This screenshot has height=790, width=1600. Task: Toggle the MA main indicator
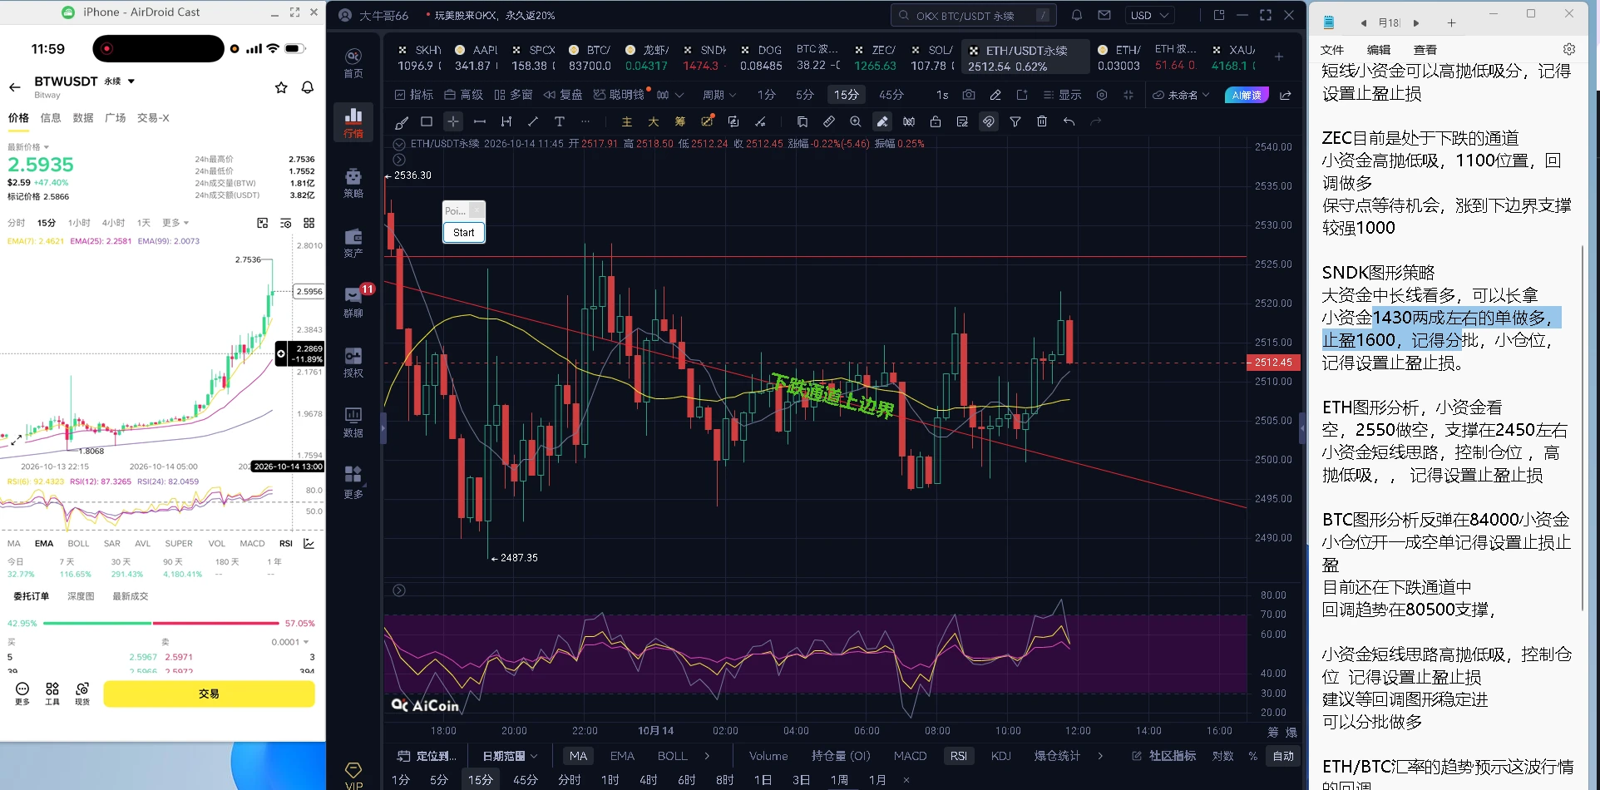(x=578, y=756)
